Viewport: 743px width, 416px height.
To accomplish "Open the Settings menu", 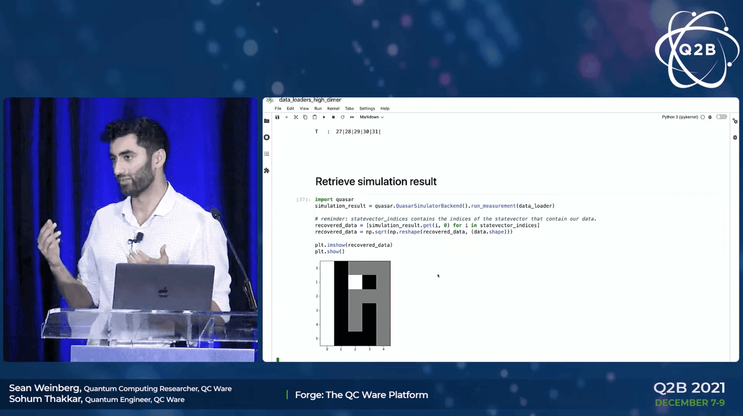I will [x=367, y=108].
